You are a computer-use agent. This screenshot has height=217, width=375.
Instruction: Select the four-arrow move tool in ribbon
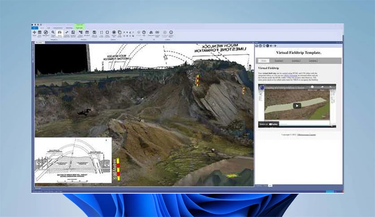34,32
